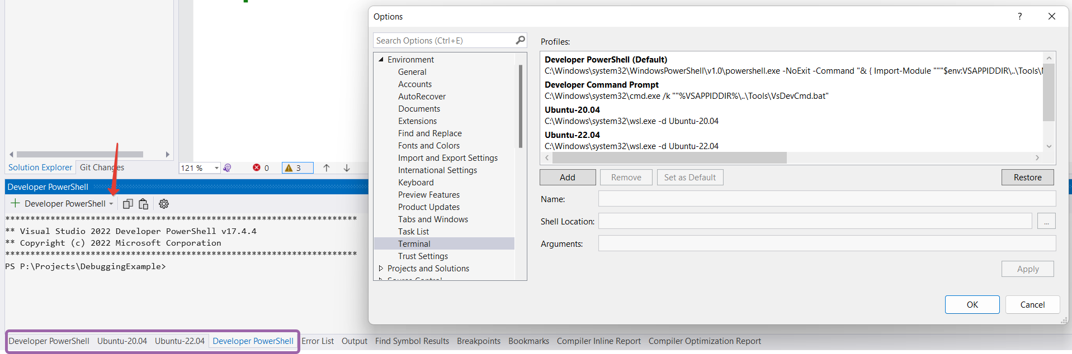
Task: Select Find and Replace option
Action: (430, 133)
